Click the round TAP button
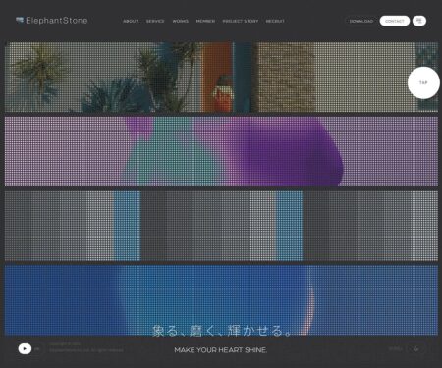Screen dimensions: 442x368 (423, 82)
